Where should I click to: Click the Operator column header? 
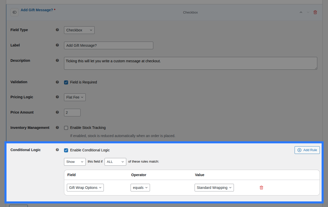coord(139,175)
